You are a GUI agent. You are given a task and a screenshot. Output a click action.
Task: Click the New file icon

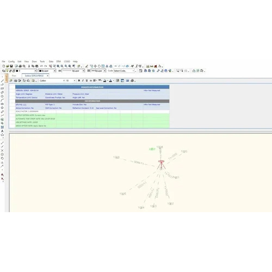[4, 66]
